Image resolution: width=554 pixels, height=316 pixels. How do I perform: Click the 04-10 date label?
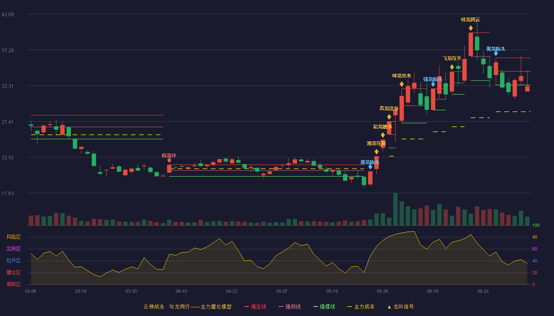pos(181,291)
